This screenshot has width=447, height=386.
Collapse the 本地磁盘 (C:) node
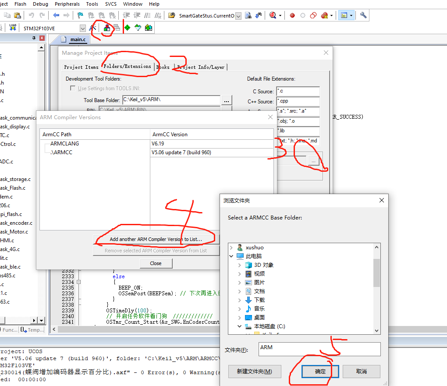pos(239,326)
